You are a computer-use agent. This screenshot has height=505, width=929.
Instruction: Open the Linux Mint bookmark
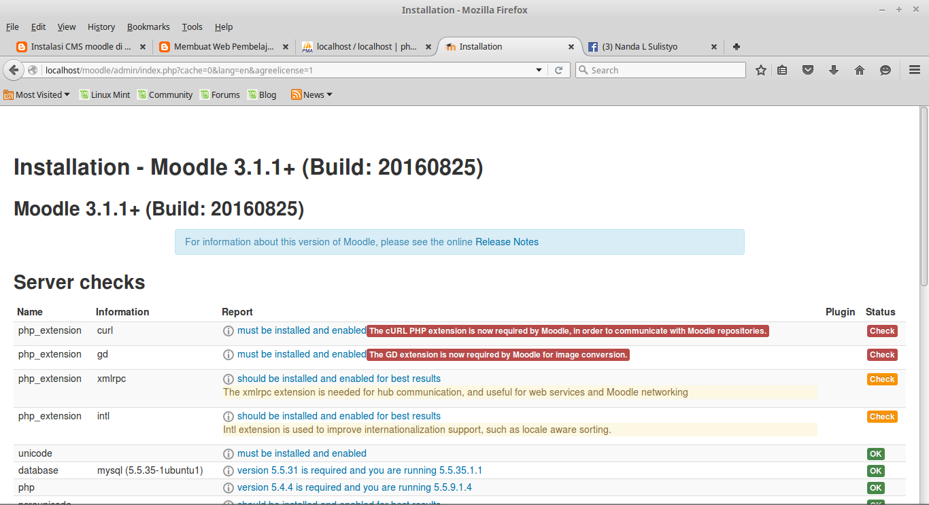coord(105,95)
